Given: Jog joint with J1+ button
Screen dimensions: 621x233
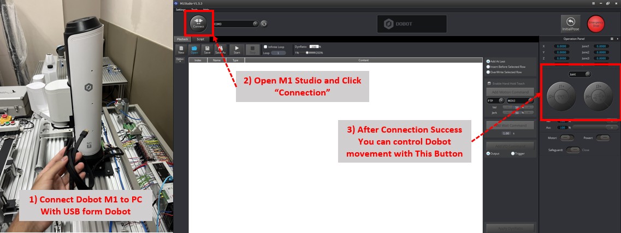Looking at the screenshot, I should [x=561, y=86].
